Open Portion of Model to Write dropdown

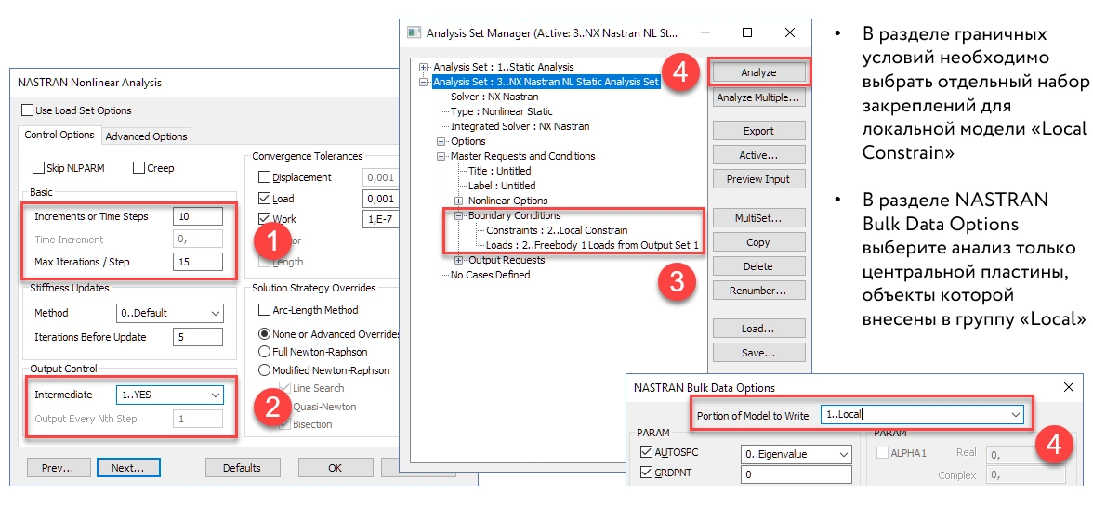[x=922, y=415]
